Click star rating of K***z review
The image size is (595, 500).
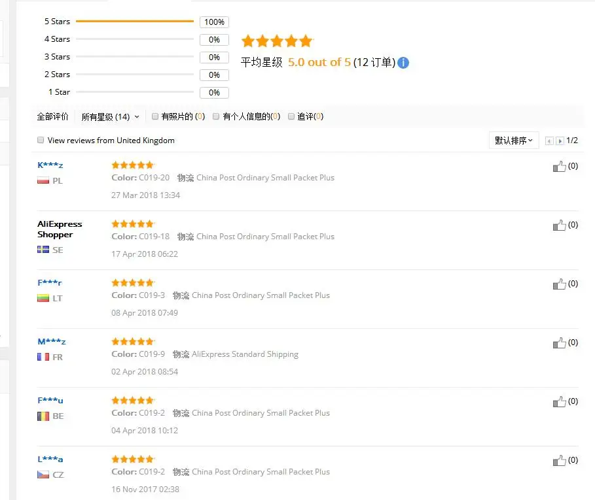(133, 165)
